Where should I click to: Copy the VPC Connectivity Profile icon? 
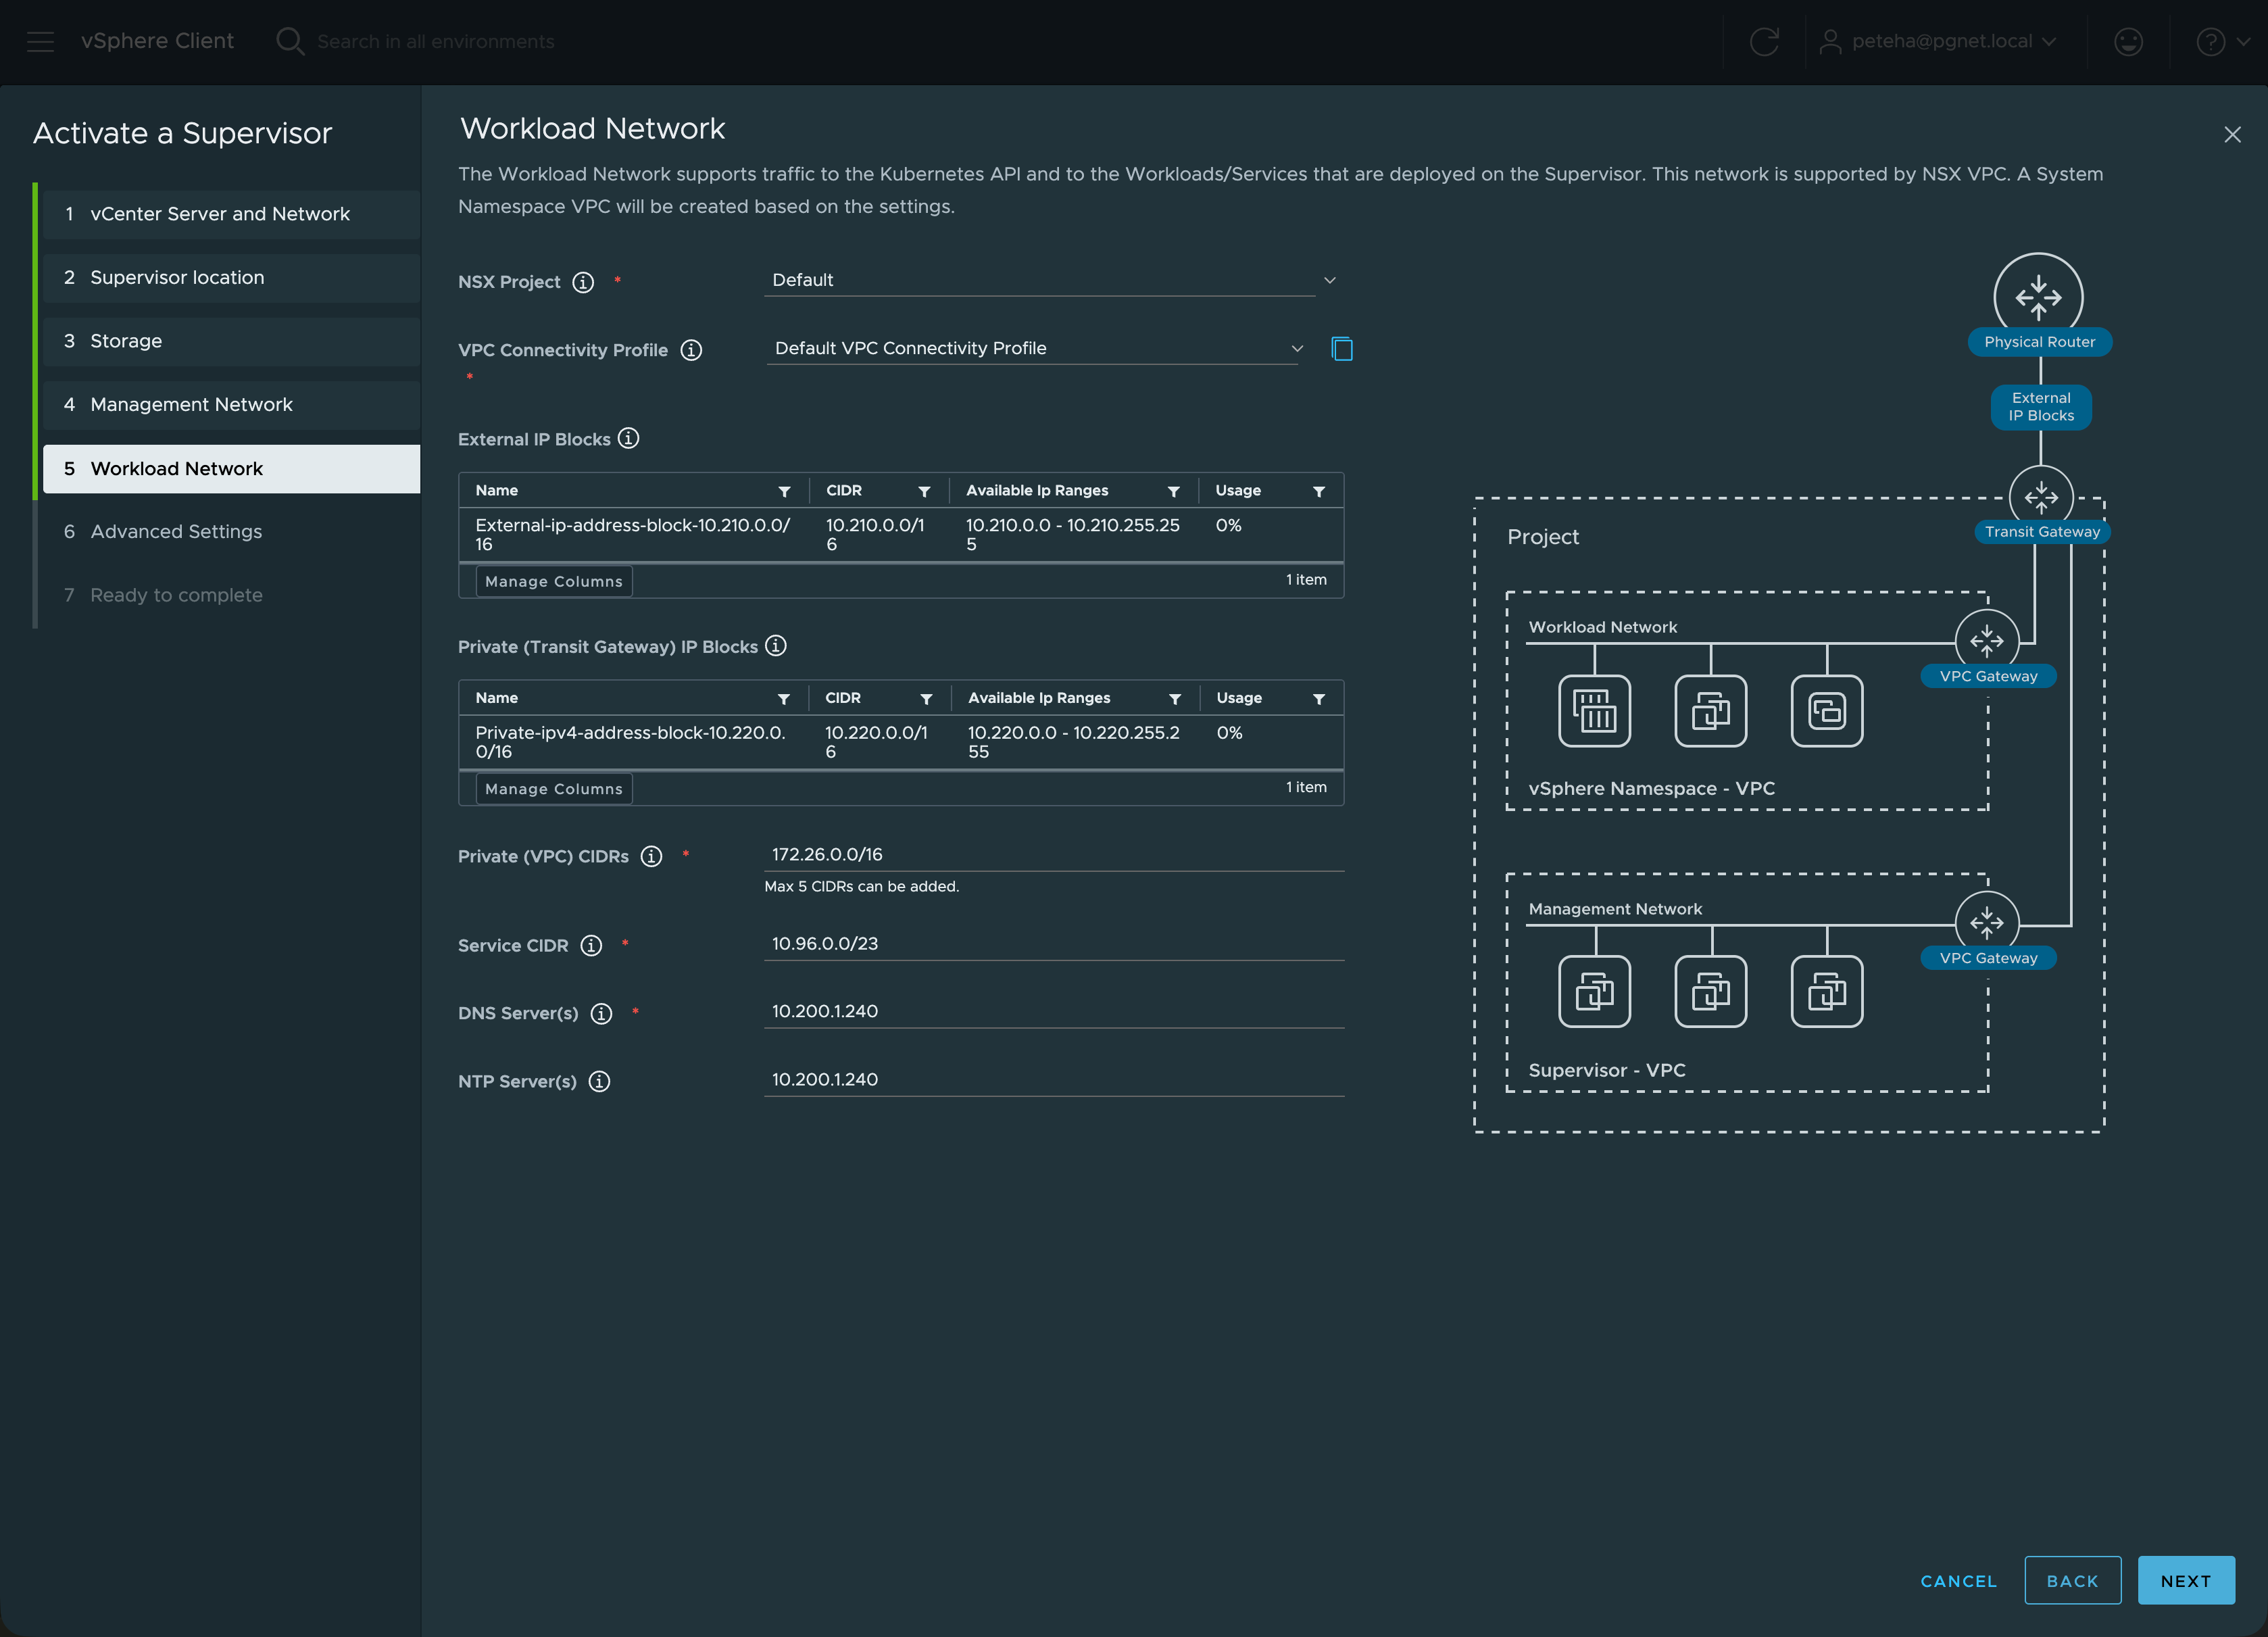coord(1342,348)
